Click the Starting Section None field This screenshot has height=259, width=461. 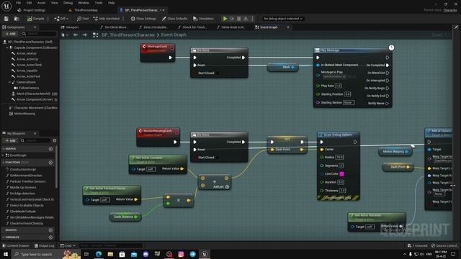(x=349, y=102)
